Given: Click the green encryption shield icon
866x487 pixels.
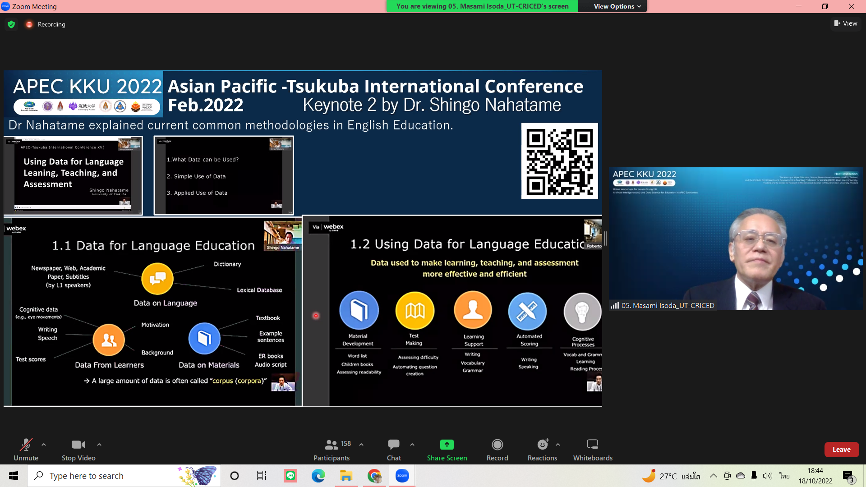Looking at the screenshot, I should pyautogui.click(x=11, y=24).
